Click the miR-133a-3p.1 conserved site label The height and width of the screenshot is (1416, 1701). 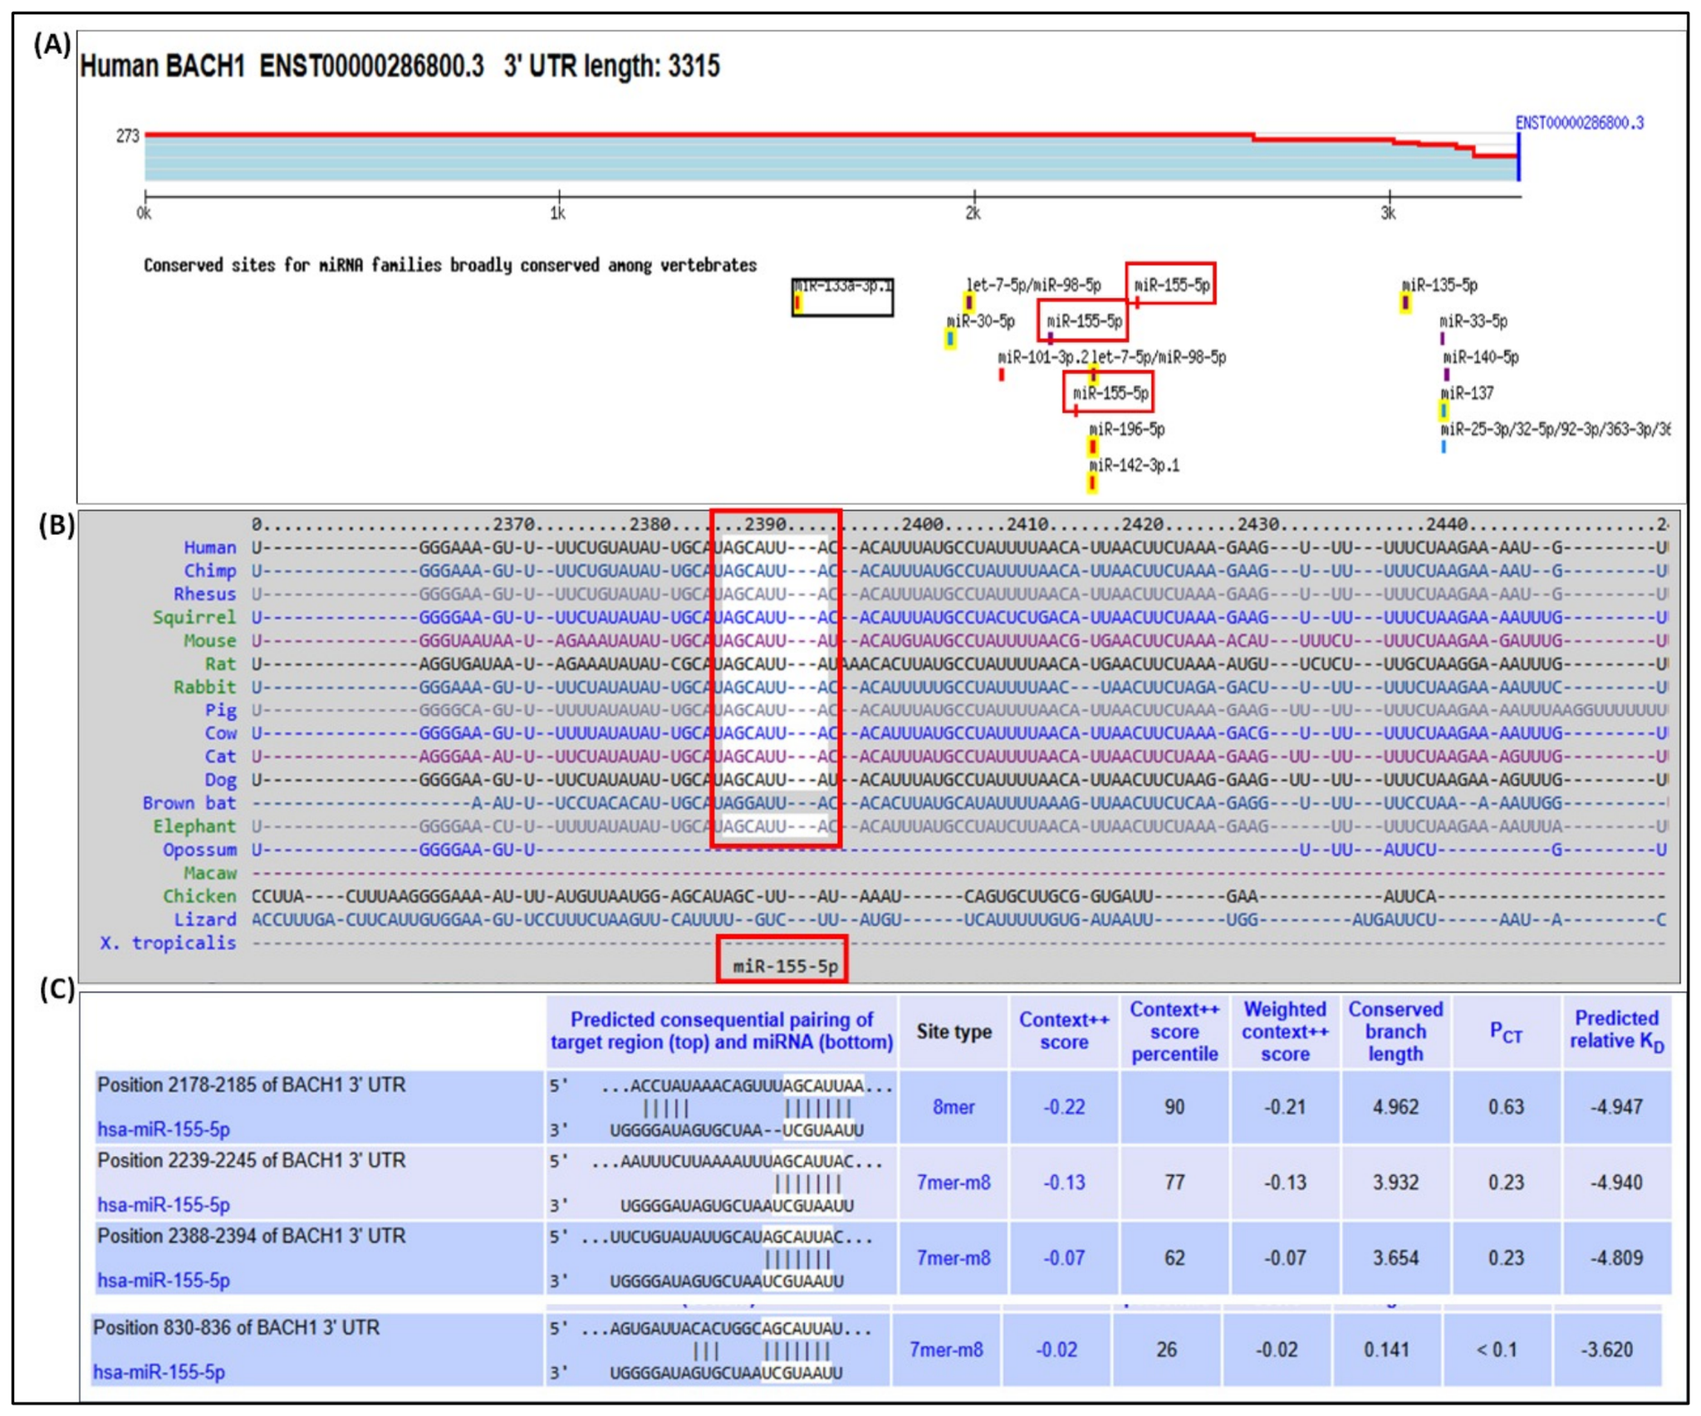coord(842,286)
